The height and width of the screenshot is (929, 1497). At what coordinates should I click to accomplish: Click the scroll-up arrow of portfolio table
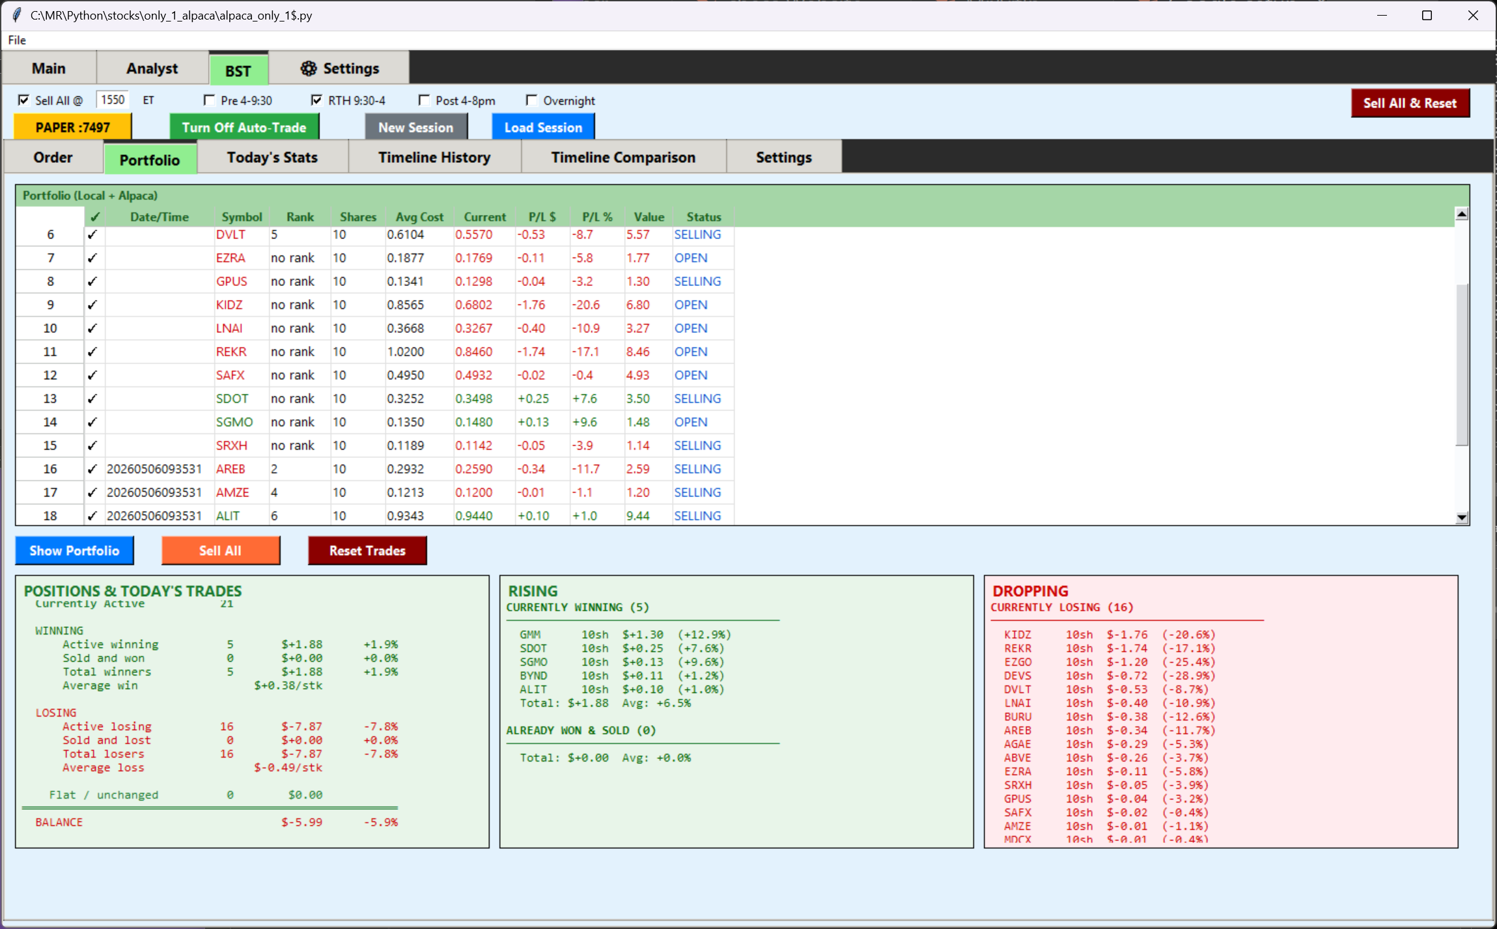tap(1462, 214)
